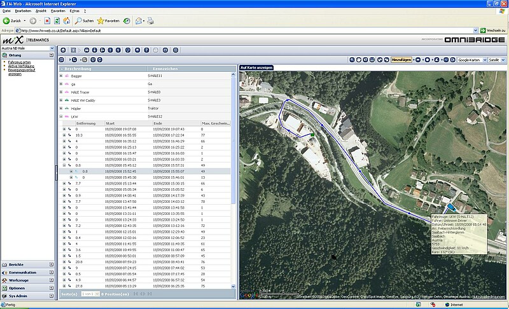
Task: Open the Bewegungsverlauf anzeigen link
Action: (x=22, y=72)
